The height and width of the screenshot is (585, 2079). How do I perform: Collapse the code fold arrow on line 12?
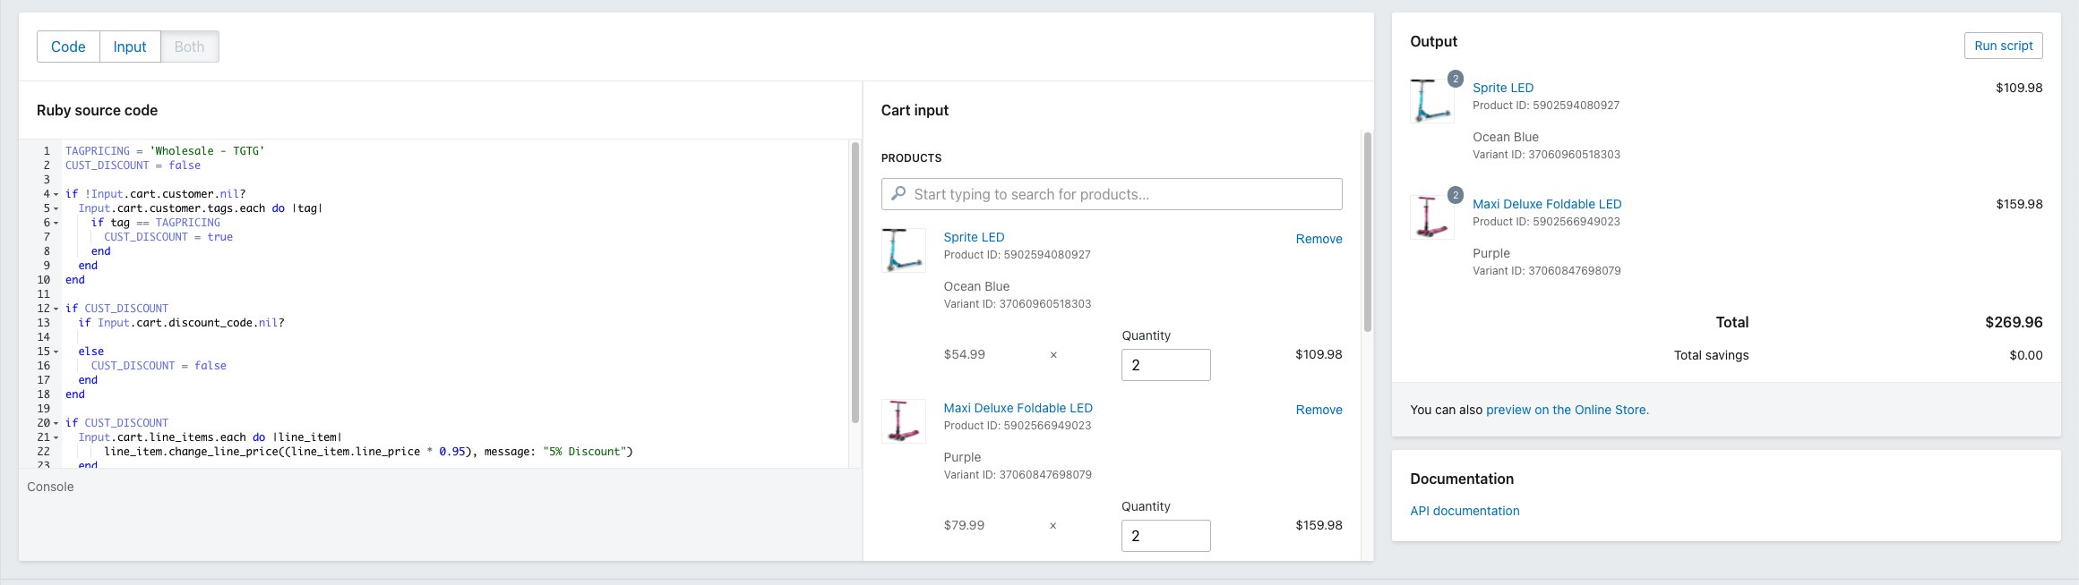coord(56,309)
